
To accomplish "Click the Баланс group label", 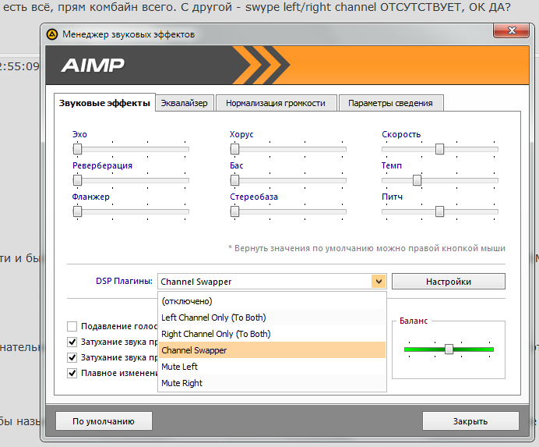I will click(x=414, y=321).
